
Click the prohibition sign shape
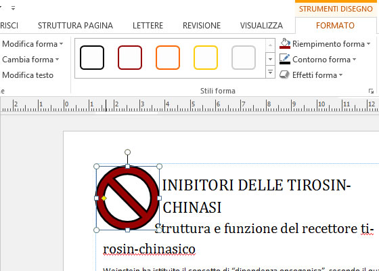(x=128, y=198)
